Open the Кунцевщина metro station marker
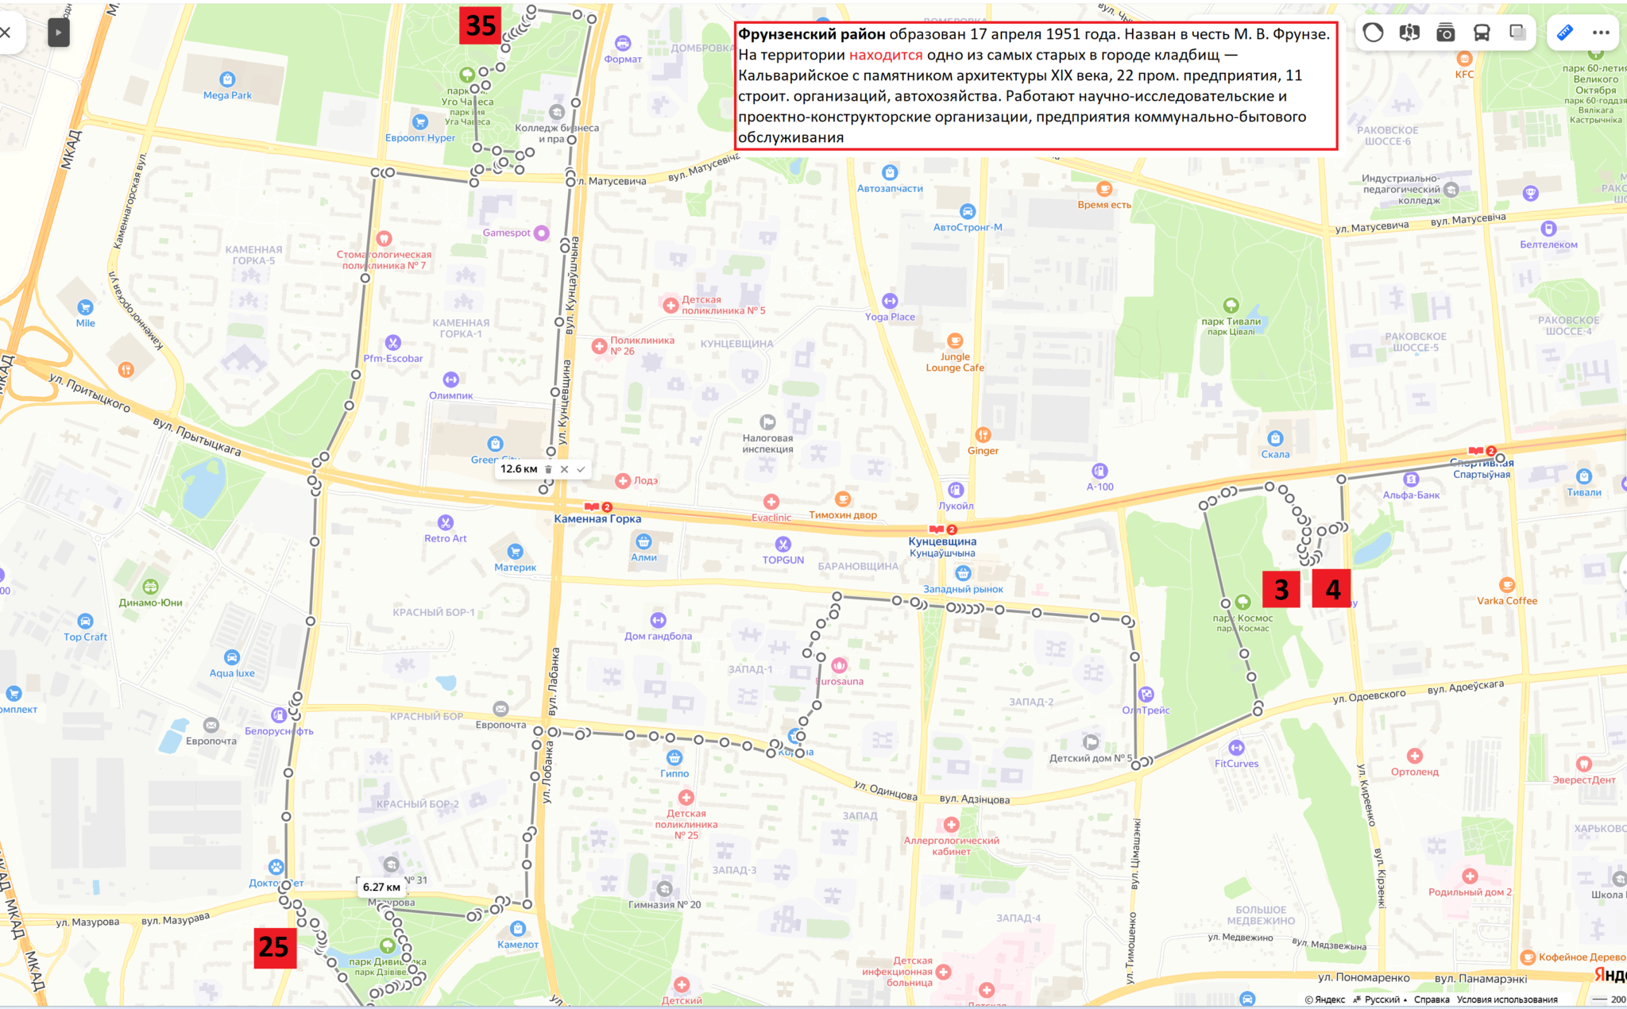Image resolution: width=1627 pixels, height=1009 pixels. pos(937,530)
